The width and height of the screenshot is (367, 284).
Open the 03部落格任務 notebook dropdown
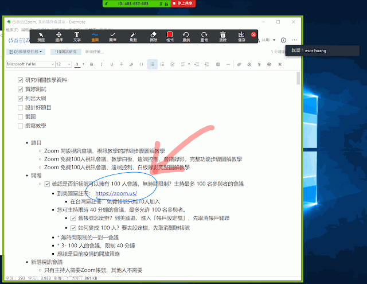coord(26,52)
